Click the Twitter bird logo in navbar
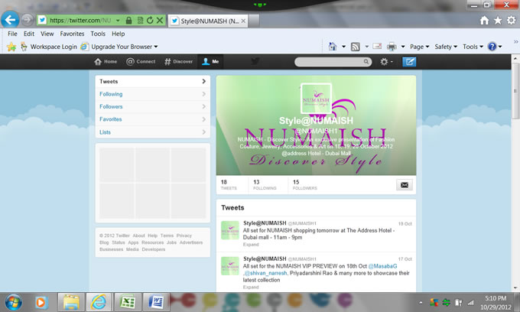Screen dimensions: 520x312 coord(255,61)
